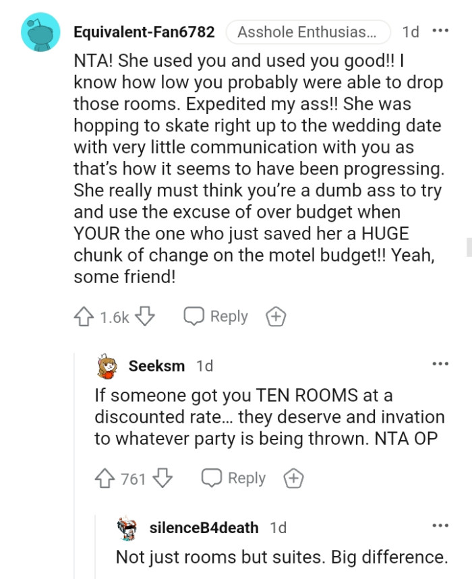
Task: Open the overflow menu on silenceB4death's comment
Action: tap(440, 524)
